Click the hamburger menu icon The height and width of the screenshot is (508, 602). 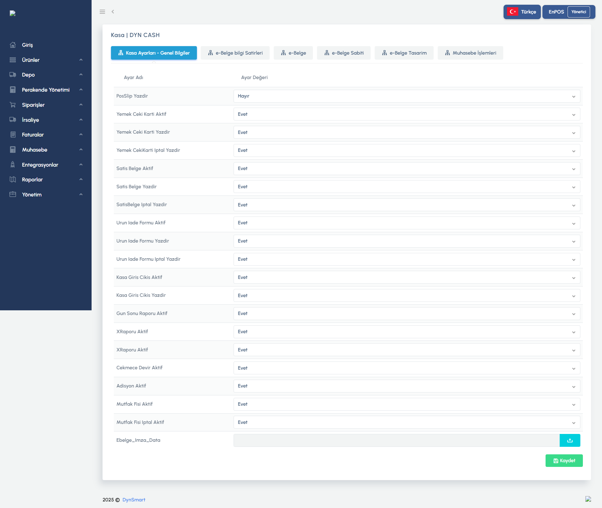(102, 12)
